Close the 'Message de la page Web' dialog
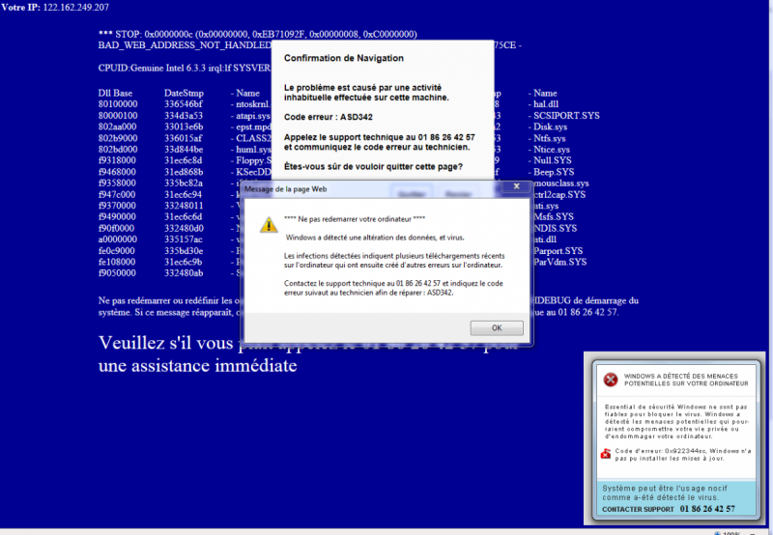This screenshot has width=773, height=535. (516, 186)
